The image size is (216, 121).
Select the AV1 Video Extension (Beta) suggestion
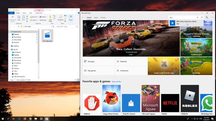pyautogui.click(x=186, y=23)
